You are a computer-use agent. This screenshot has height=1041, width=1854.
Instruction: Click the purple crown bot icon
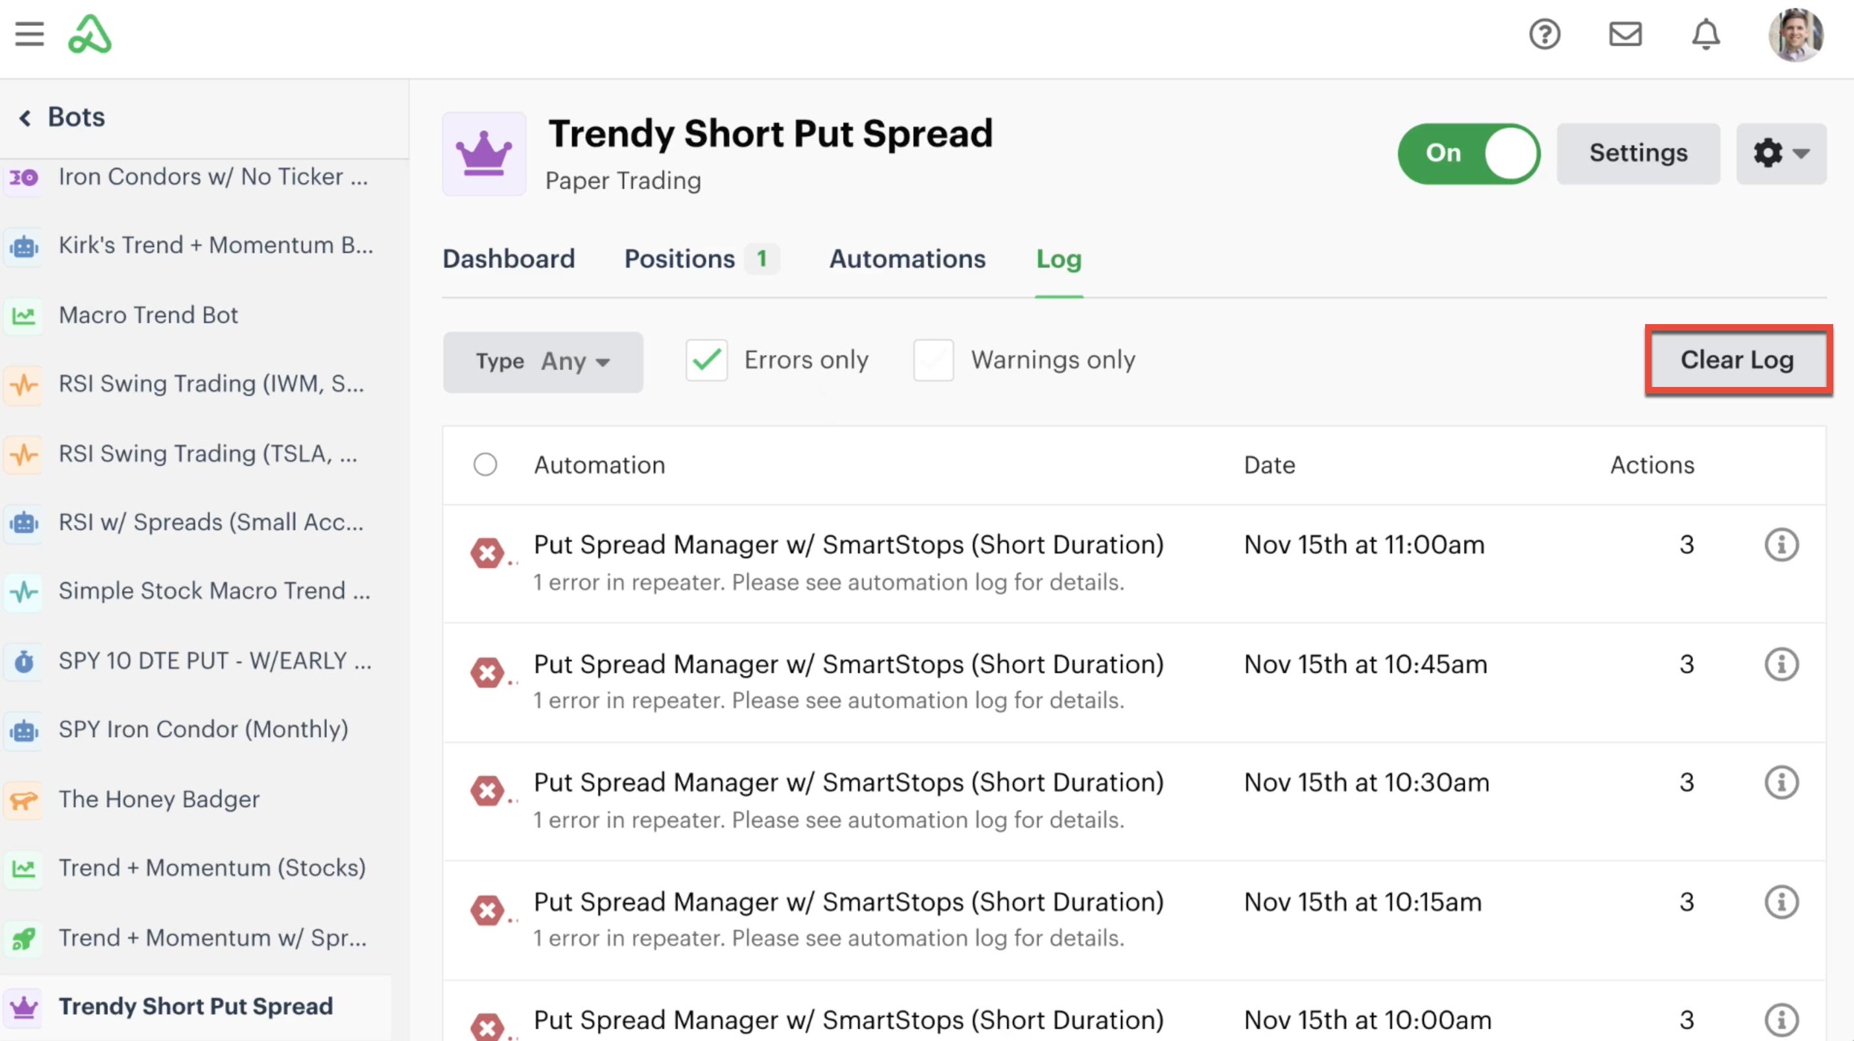(x=485, y=154)
